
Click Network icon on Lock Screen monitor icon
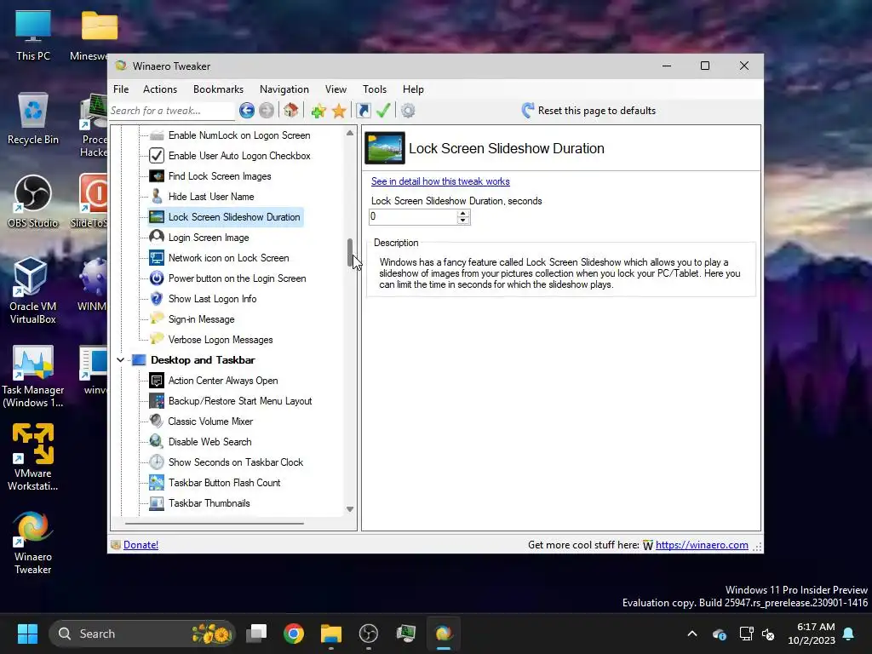coord(157,258)
